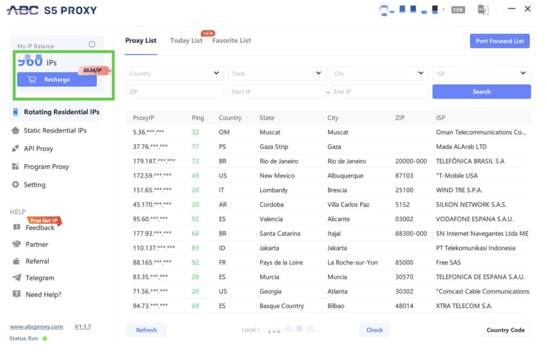Open the Country Code button
547x352 pixels.
(x=505, y=330)
